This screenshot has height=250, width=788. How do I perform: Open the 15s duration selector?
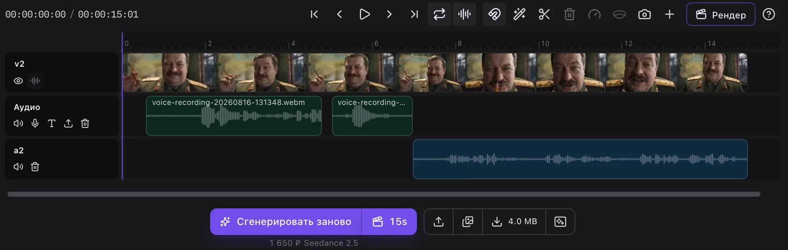[x=389, y=222]
